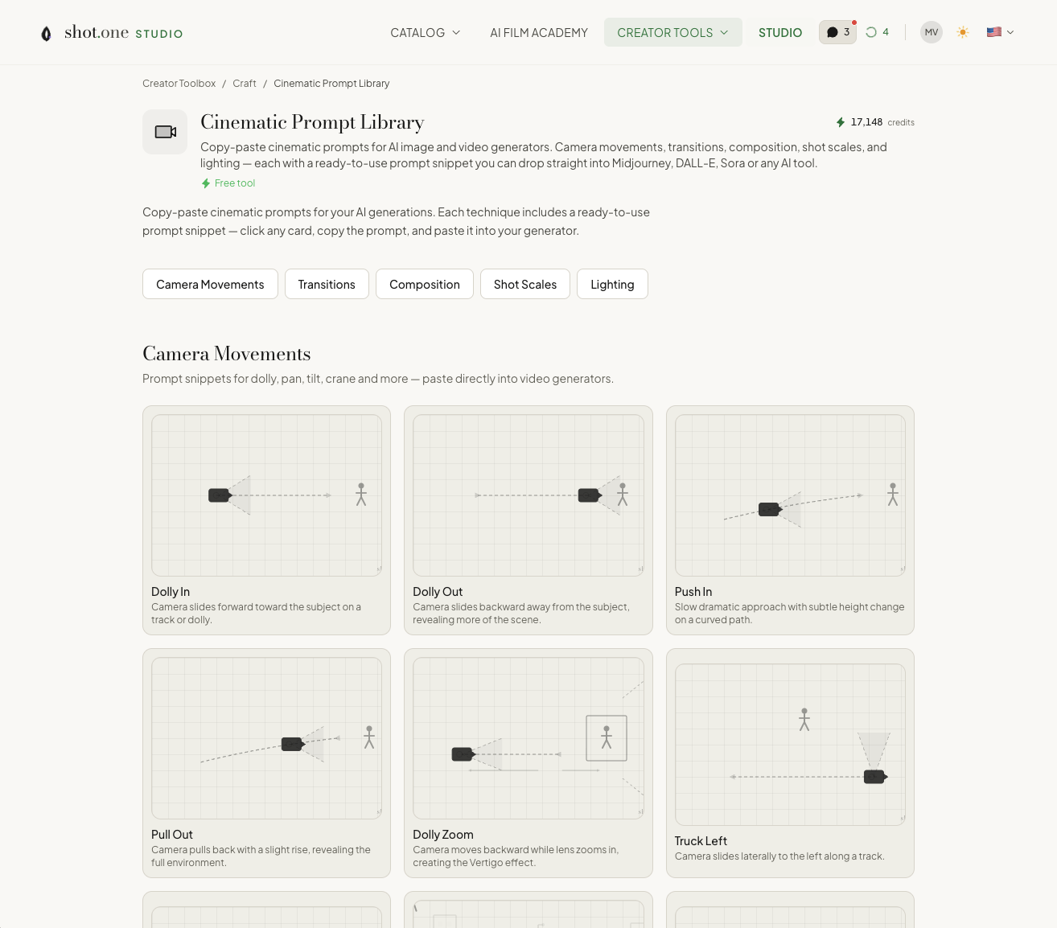Click the framed subject in Dolly Zoom diagram
The height and width of the screenshot is (928, 1057).
click(x=607, y=738)
